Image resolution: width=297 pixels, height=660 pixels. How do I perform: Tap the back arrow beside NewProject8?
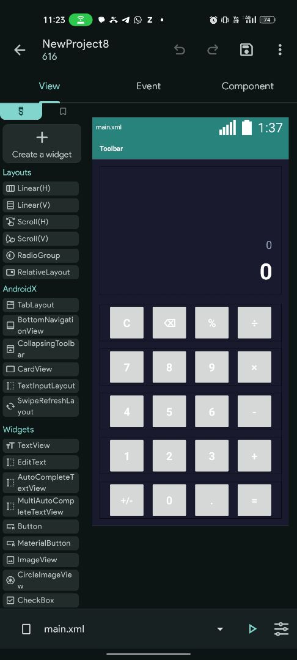point(20,50)
